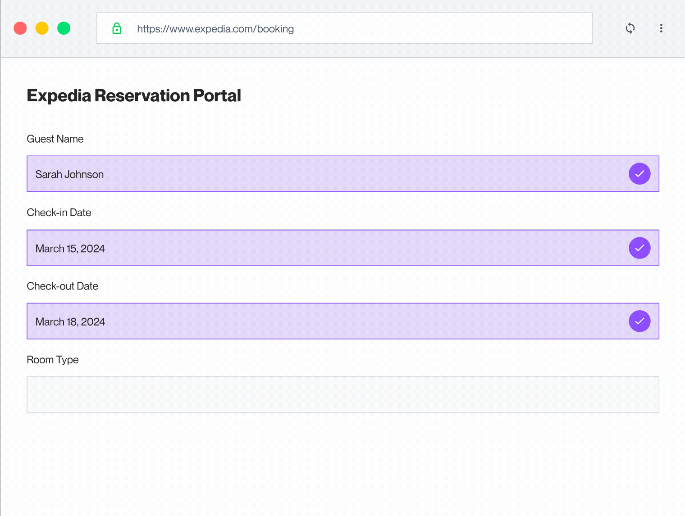Click the Guest Name validation checkmark
The height and width of the screenshot is (516, 685).
639,174
